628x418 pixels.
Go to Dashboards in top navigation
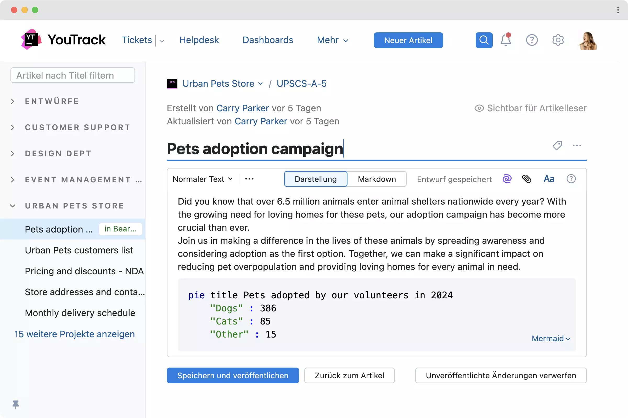268,40
